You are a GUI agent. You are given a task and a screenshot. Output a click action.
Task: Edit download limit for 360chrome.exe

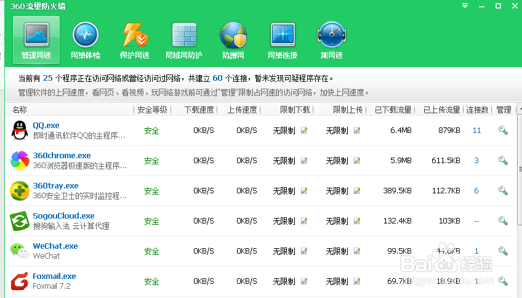click(x=304, y=161)
